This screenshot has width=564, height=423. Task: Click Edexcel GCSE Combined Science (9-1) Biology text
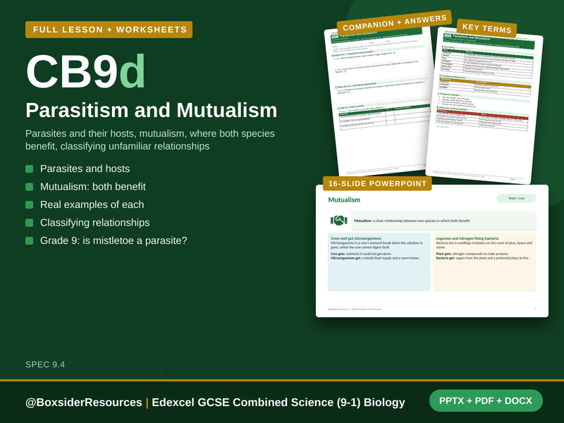click(278, 402)
